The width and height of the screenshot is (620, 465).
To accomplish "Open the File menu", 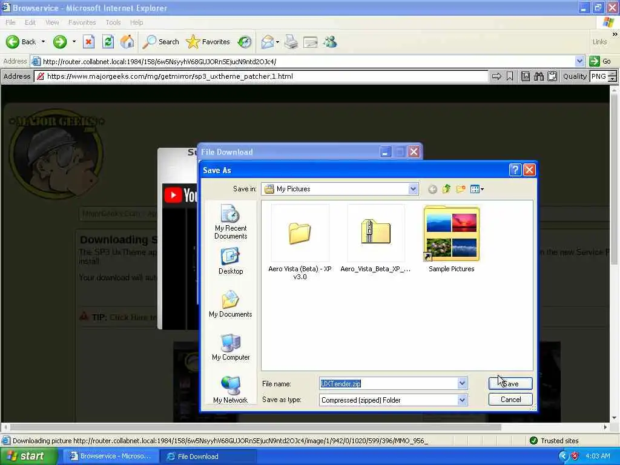I will pos(10,22).
